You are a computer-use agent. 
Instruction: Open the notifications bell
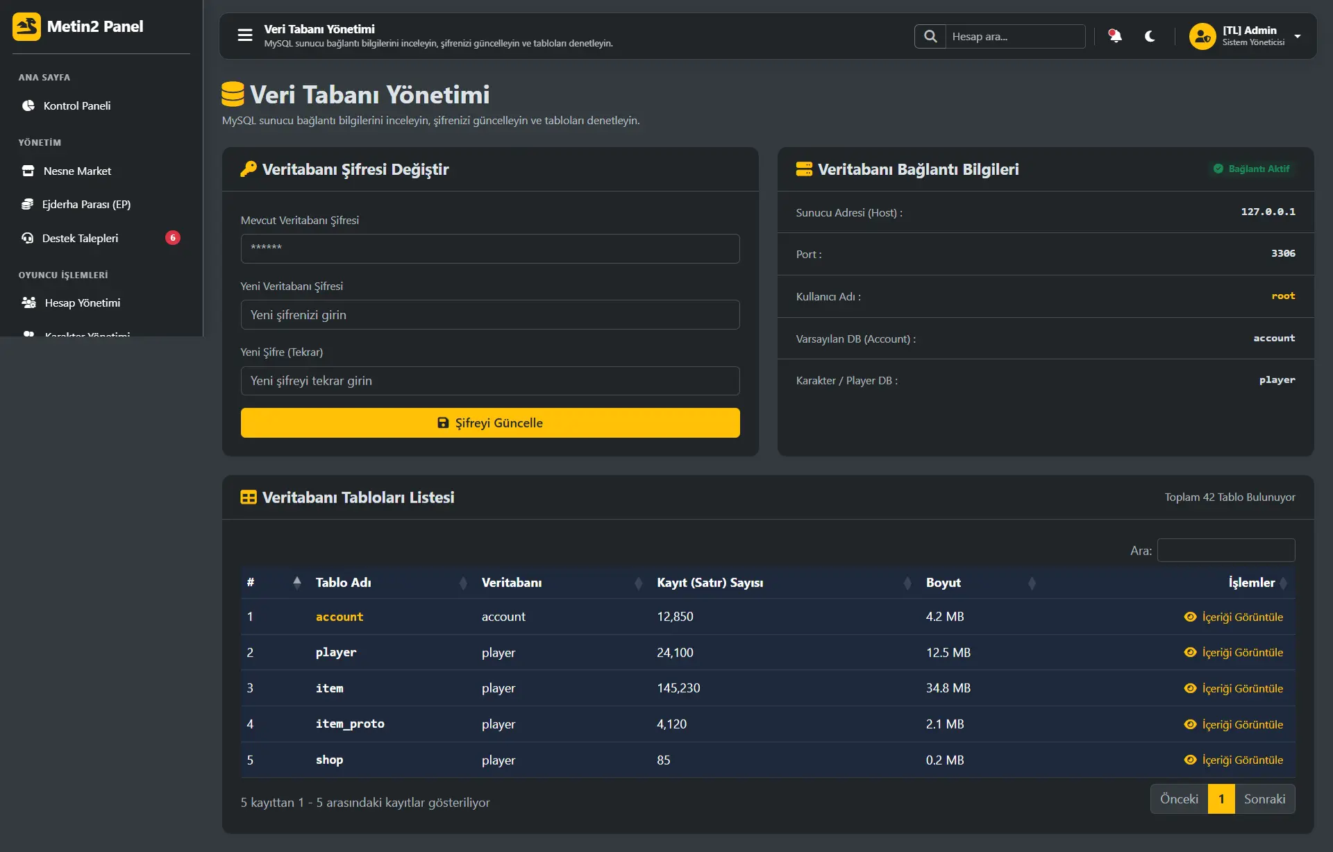pos(1115,36)
